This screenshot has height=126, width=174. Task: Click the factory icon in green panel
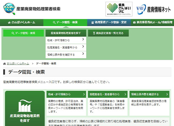pos(25,106)
